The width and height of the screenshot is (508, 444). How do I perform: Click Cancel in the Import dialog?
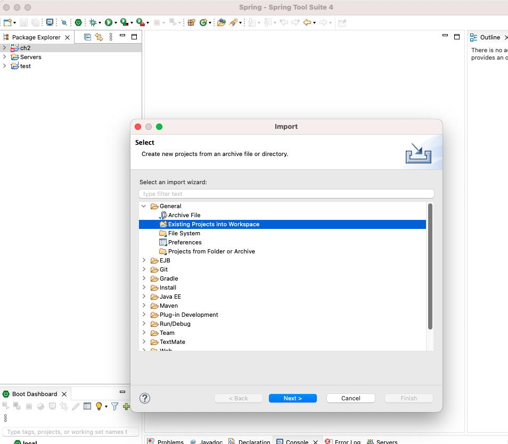[x=350, y=398]
